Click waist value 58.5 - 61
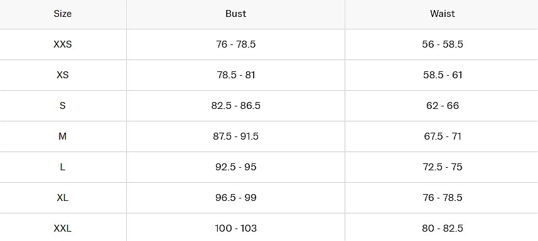The width and height of the screenshot is (538, 241). pos(443,75)
